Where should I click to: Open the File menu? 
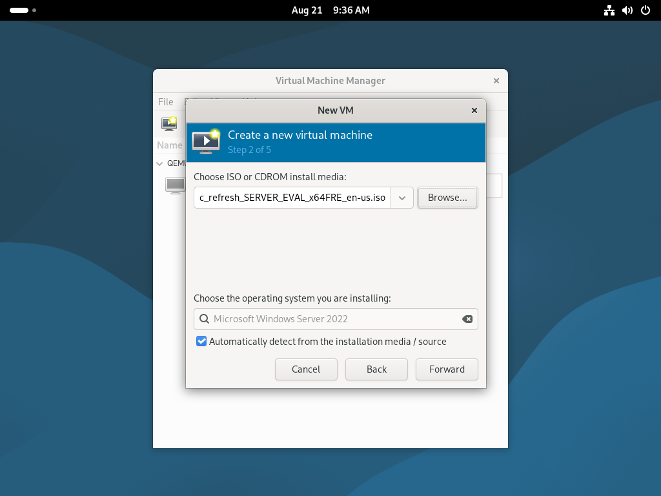pyautogui.click(x=166, y=102)
